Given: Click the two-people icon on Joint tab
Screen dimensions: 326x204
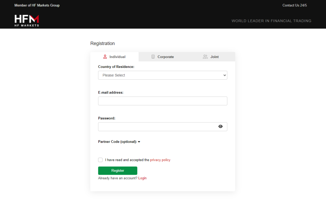Looking at the screenshot, I should point(205,57).
